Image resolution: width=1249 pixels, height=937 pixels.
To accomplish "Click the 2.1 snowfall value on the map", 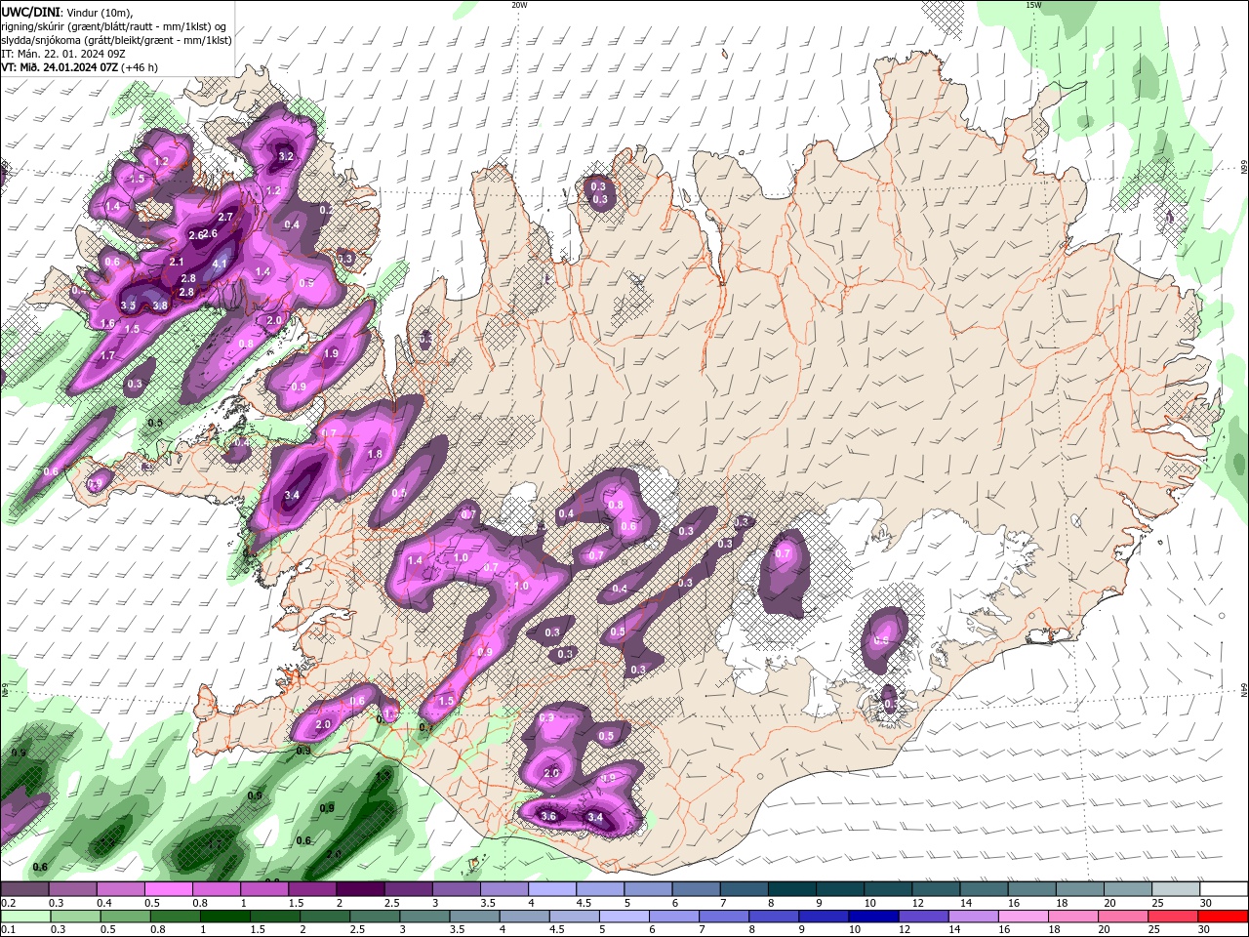I will [x=177, y=263].
